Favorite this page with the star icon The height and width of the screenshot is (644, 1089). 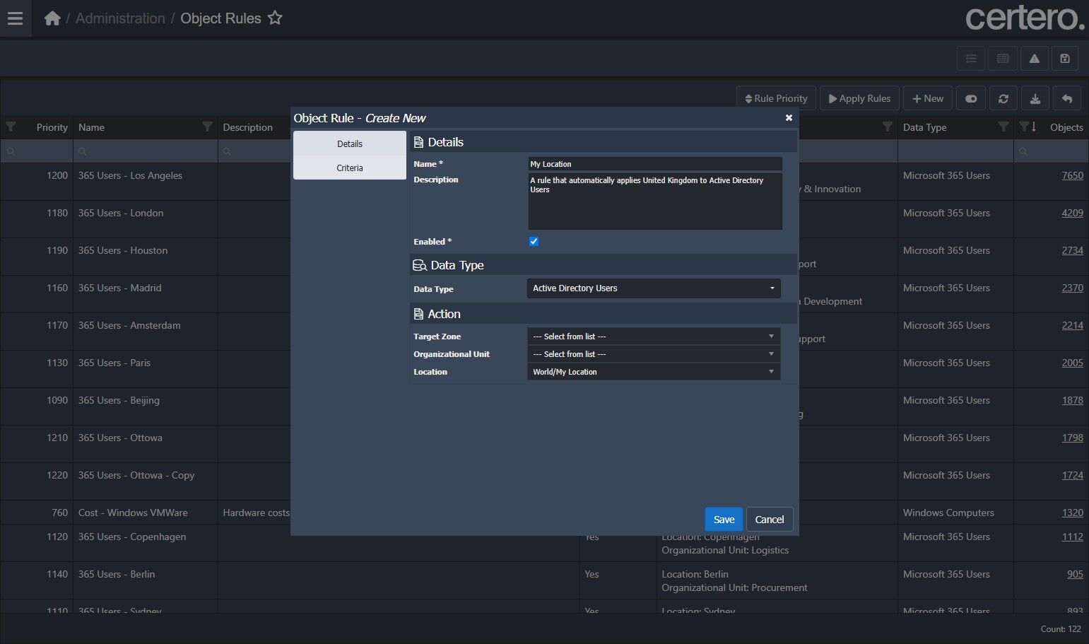[275, 18]
